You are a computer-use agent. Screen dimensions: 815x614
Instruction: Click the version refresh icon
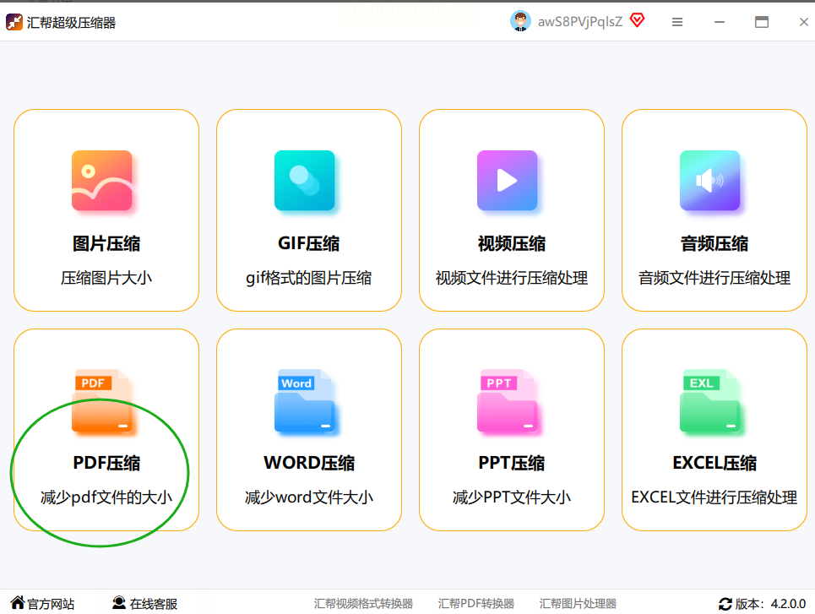725,604
